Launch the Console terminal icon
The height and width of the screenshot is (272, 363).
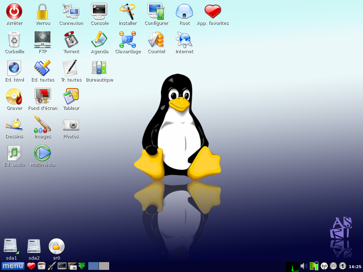[99, 11]
